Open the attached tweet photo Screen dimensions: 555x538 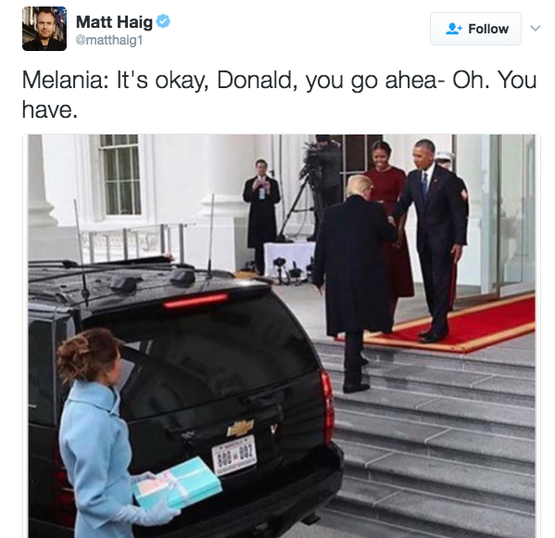[282, 336]
